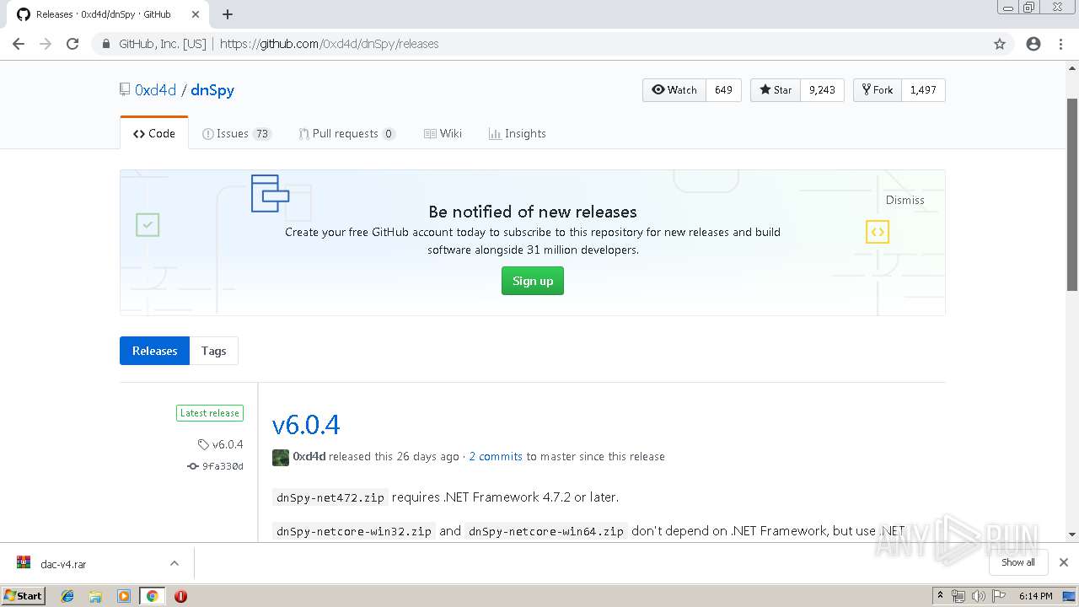Open Chrome three-dot menu

click(x=1060, y=44)
